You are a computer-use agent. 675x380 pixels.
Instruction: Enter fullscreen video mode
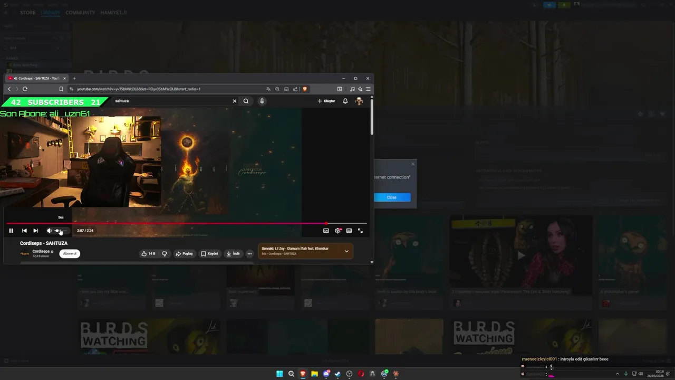coord(360,231)
